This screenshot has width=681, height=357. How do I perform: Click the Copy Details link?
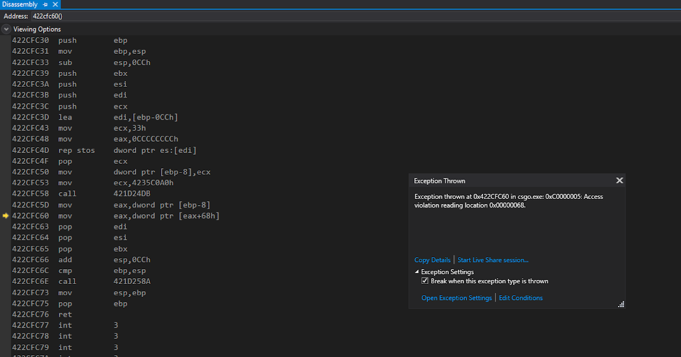(432, 260)
